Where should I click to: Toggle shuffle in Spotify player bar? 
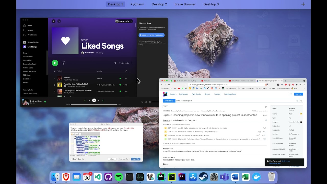click(85, 101)
